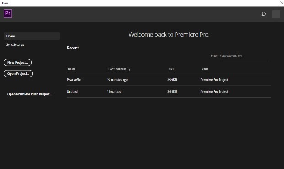Click the Premiere Pro logo icon
This screenshot has width=284, height=169.
[x=8, y=13]
